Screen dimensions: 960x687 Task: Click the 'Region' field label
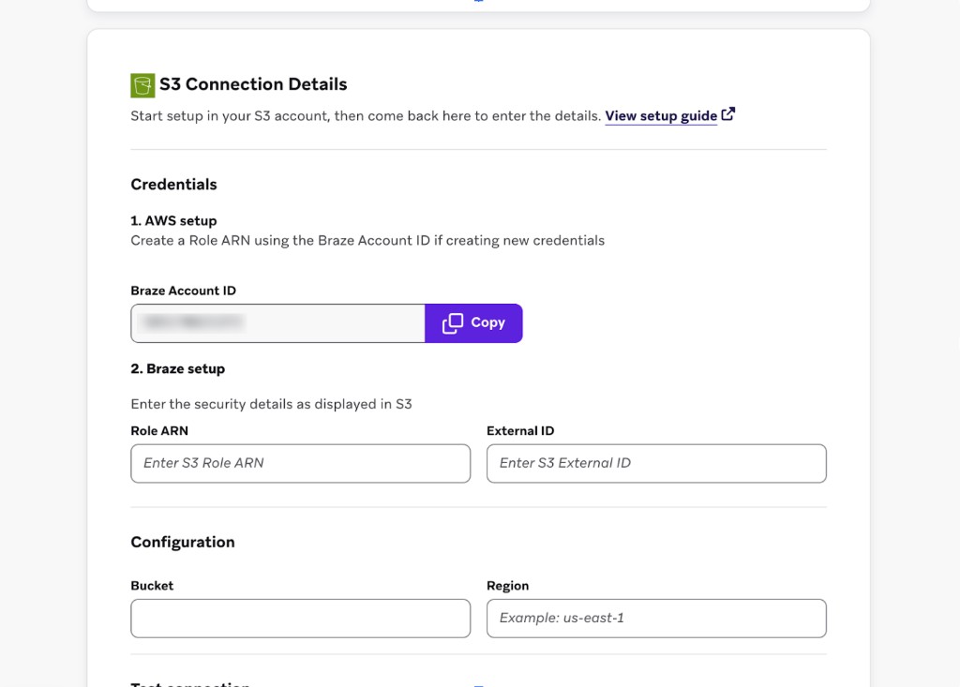507,586
